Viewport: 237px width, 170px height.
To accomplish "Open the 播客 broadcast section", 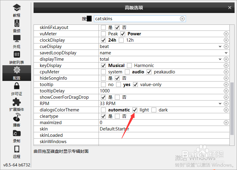I will [17, 120].
